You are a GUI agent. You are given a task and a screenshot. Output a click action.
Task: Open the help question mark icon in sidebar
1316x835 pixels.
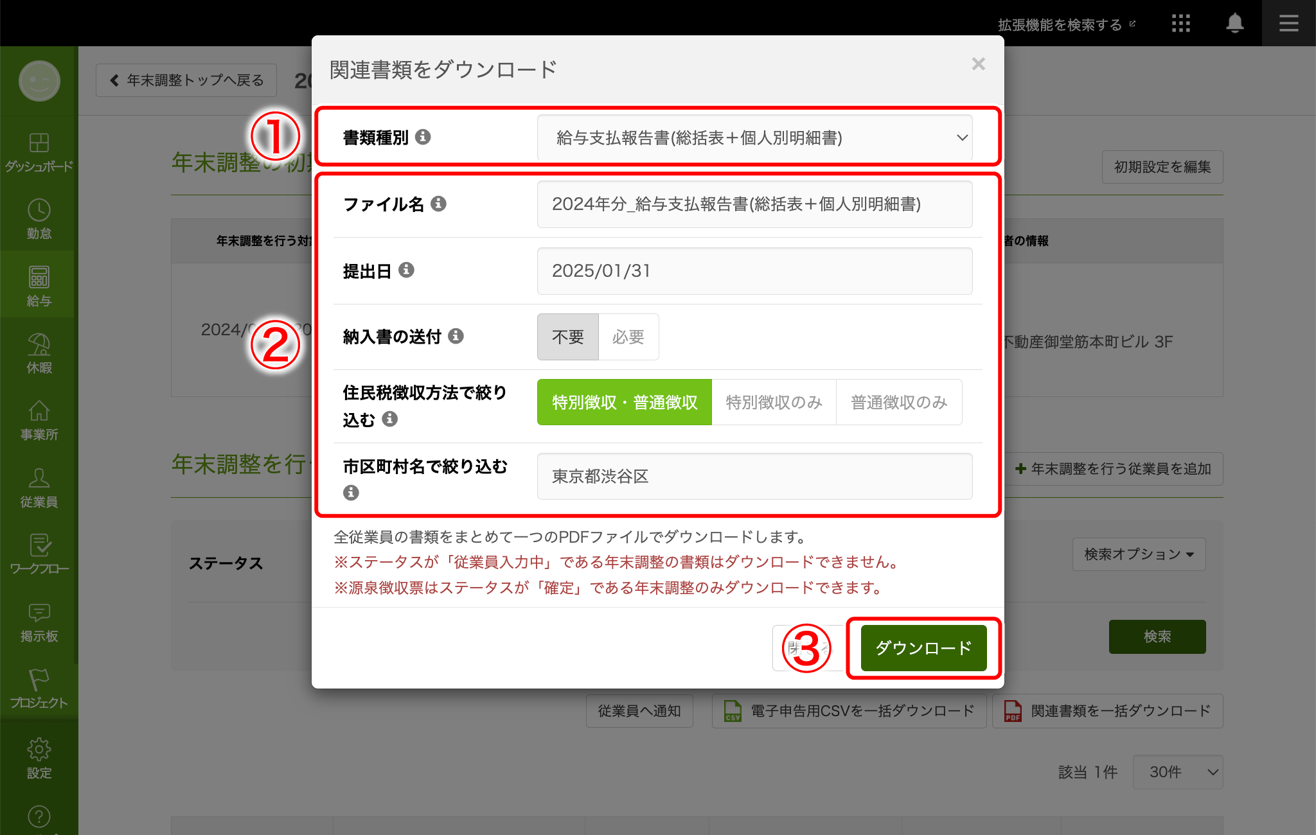(39, 816)
